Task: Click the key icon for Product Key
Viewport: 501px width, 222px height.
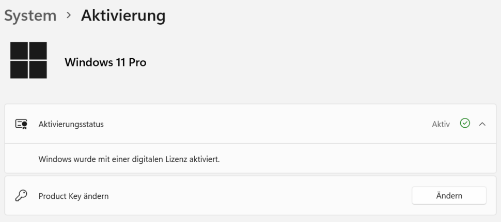Action: coord(21,196)
